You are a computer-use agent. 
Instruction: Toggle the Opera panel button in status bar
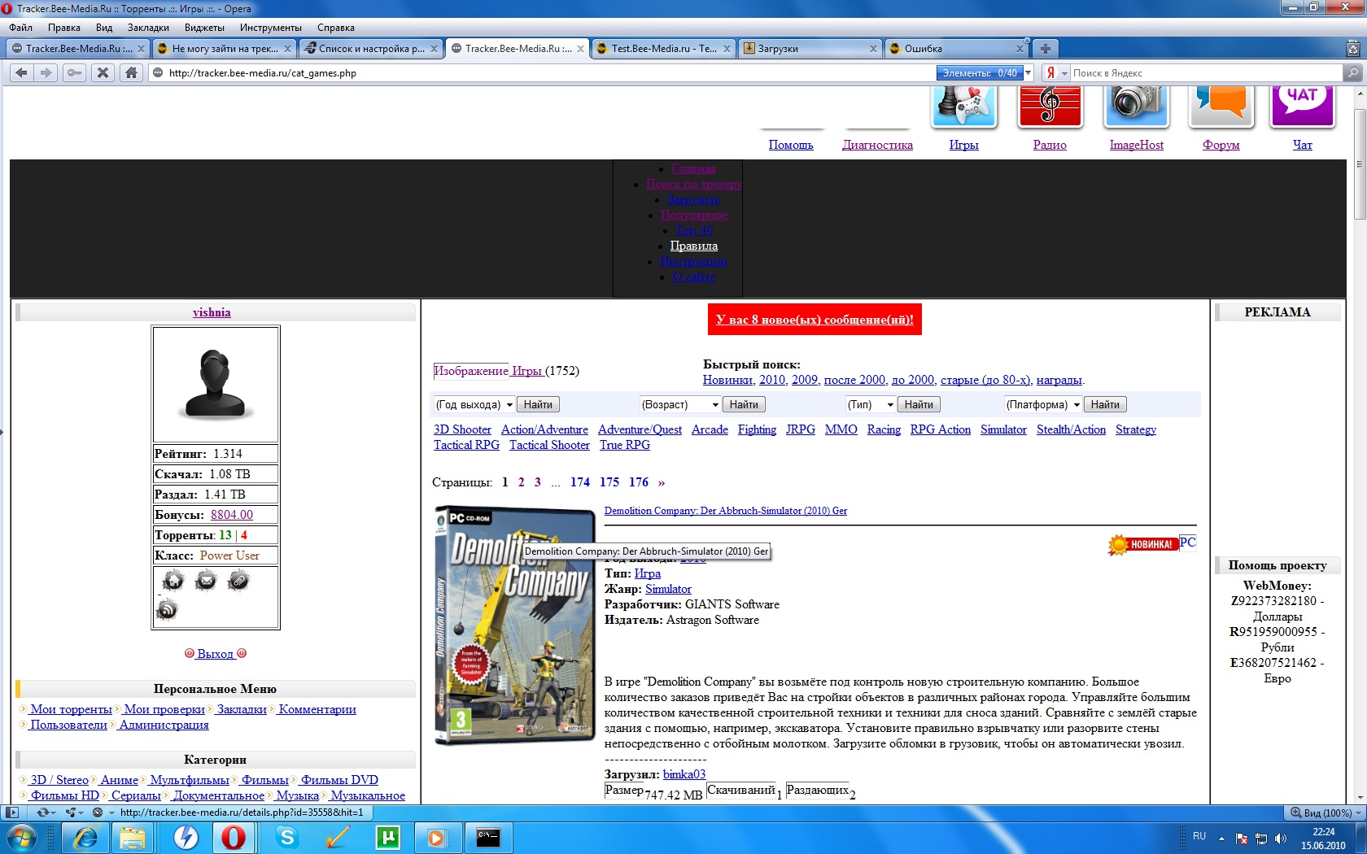click(x=11, y=812)
